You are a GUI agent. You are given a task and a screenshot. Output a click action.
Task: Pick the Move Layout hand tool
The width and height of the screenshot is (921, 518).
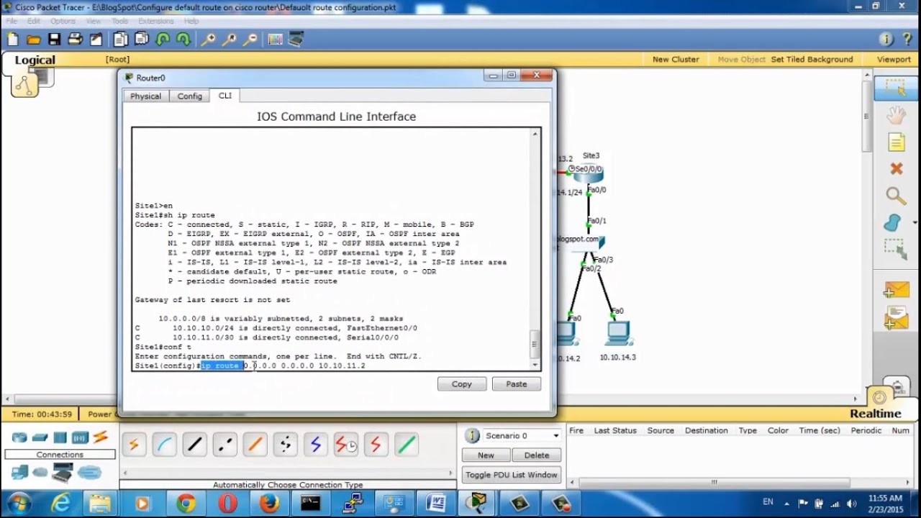896,115
